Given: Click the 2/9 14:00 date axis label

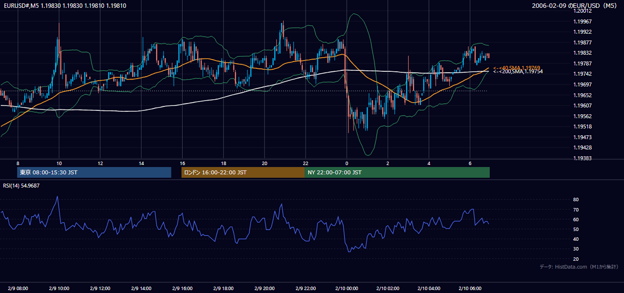Looking at the screenshot, I should [141, 289].
